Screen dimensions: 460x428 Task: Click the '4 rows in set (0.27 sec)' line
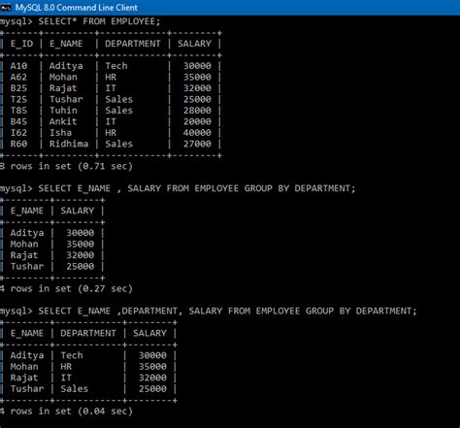click(66, 289)
